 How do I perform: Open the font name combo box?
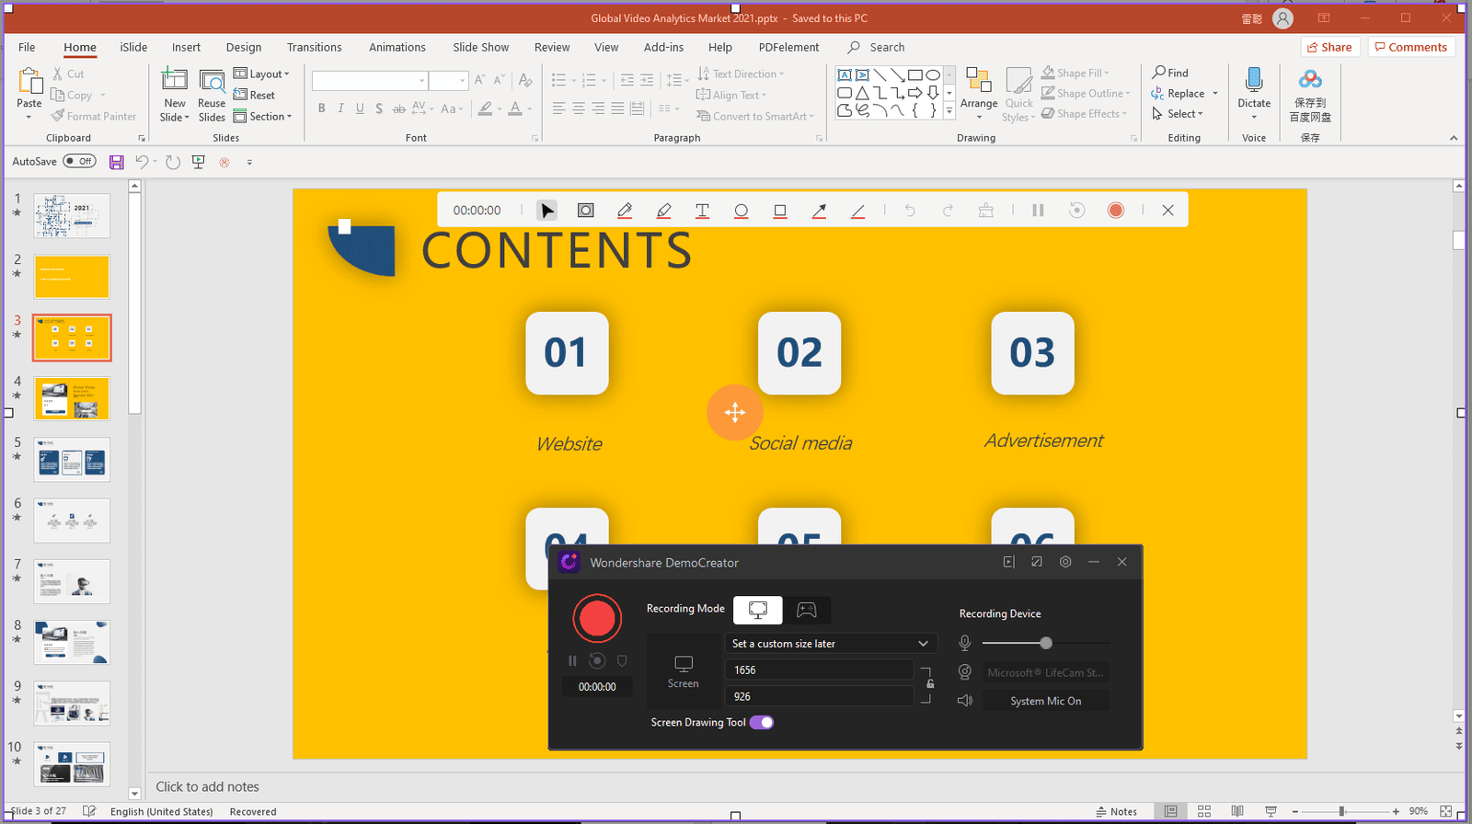pos(370,81)
